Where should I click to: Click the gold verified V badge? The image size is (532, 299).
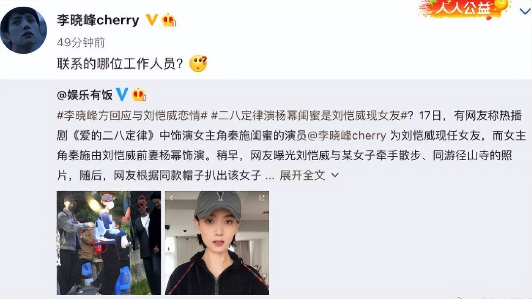152,20
